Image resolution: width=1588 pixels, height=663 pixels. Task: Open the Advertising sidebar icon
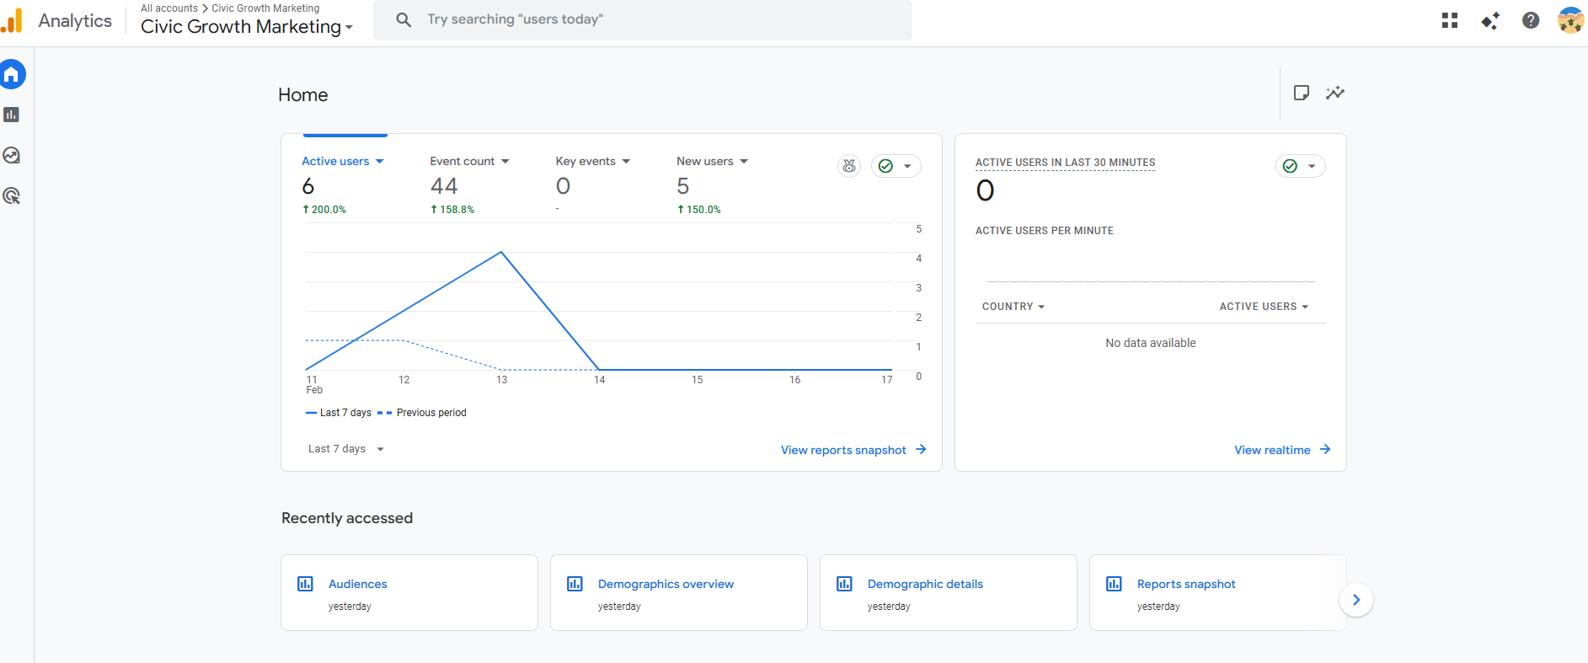click(12, 195)
